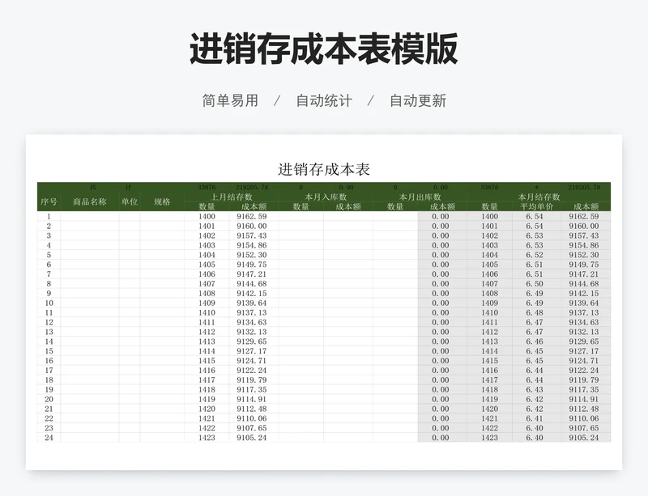Image resolution: width=648 pixels, height=496 pixels.
Task: Select the 单位 column header
Action: coord(130,202)
